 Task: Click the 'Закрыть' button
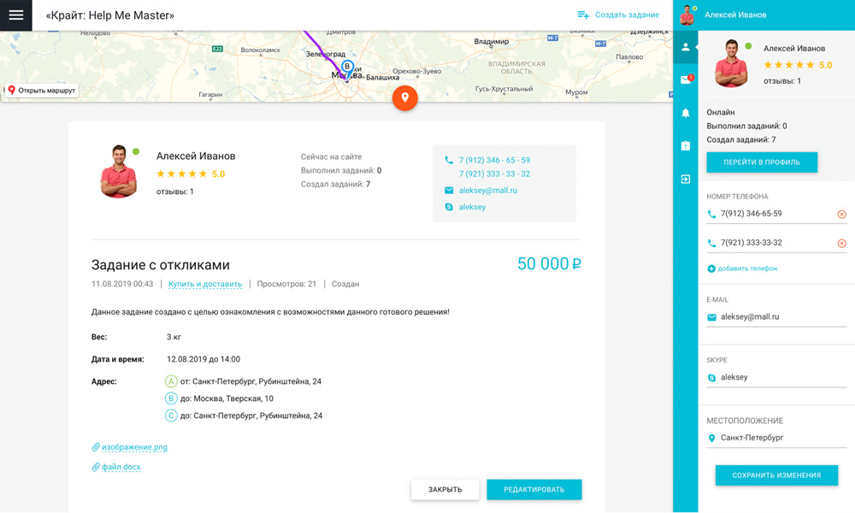pyautogui.click(x=445, y=489)
